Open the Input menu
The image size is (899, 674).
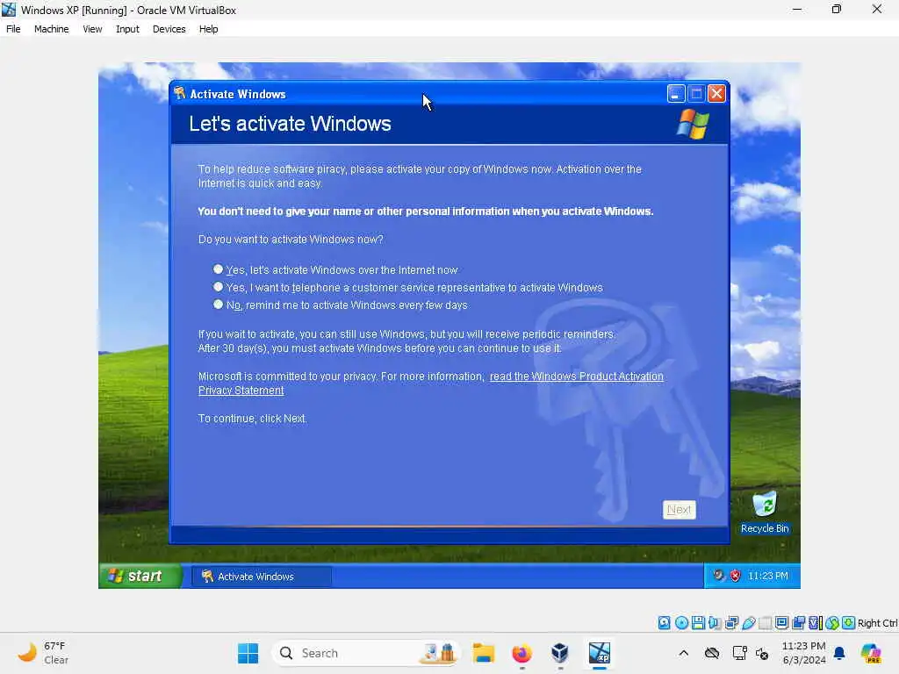point(127,29)
